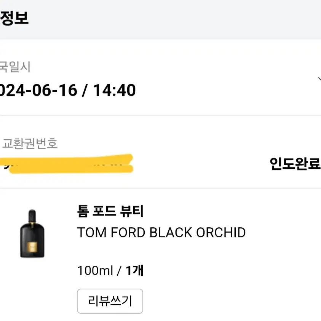Image resolution: width=321 pixels, height=321 pixels.
Task: Open the 리뷰쓰기 review button
Action: coord(110,301)
